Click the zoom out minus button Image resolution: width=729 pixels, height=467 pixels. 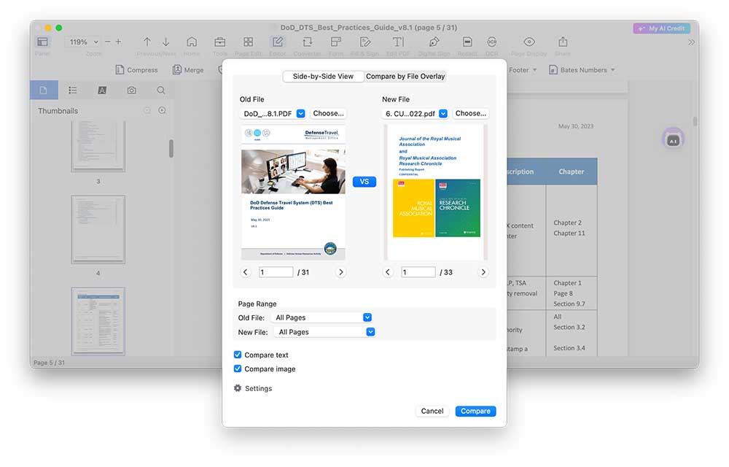coord(107,42)
